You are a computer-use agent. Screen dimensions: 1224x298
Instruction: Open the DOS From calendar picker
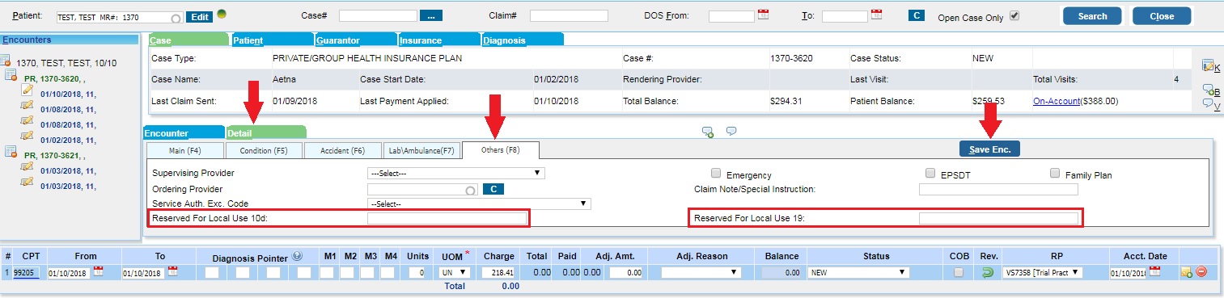click(762, 15)
